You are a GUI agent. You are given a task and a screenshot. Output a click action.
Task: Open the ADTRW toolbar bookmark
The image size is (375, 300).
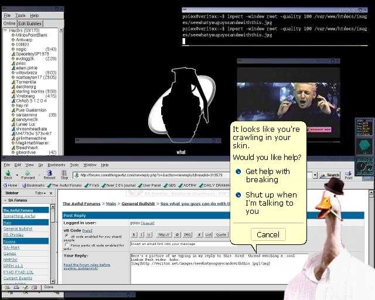(x=187, y=185)
